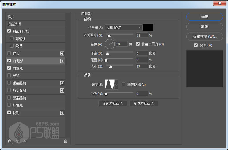
Task: Click the 阻塞 slider handle
Action: click(106, 60)
